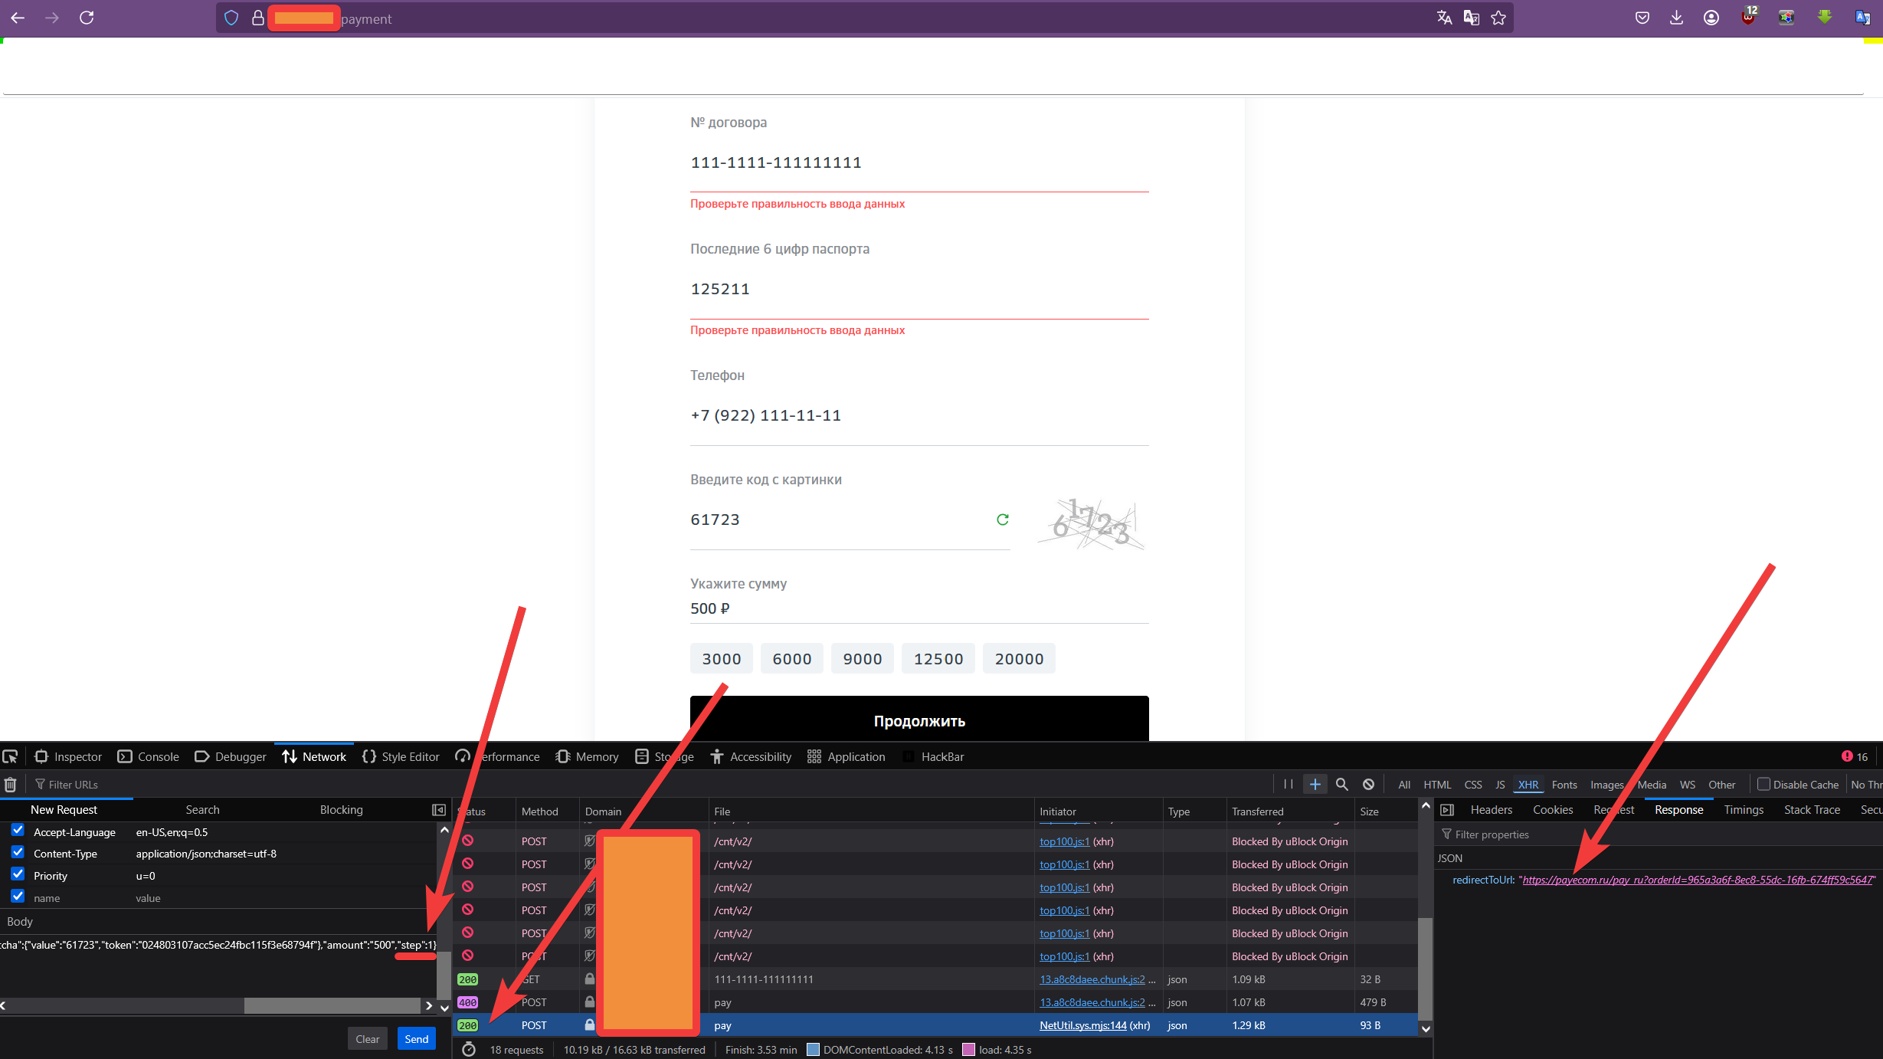Viewport: 1883px width, 1059px height.
Task: Click the captcha refresh icon
Action: (x=1002, y=520)
